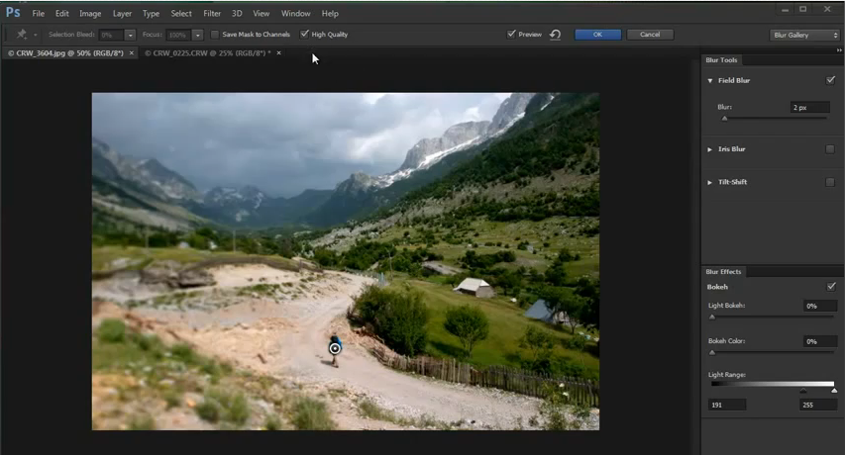Toggle the High Quality checkbox

click(x=305, y=35)
